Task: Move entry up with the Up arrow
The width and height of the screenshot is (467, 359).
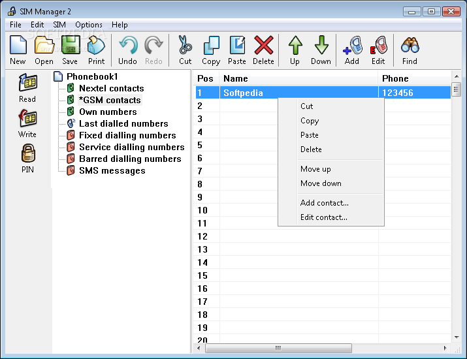Action: coord(295,45)
